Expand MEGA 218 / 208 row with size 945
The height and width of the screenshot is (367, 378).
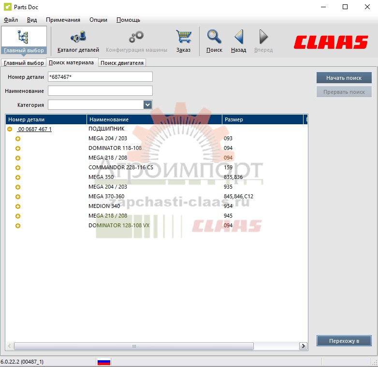pyautogui.click(x=18, y=216)
